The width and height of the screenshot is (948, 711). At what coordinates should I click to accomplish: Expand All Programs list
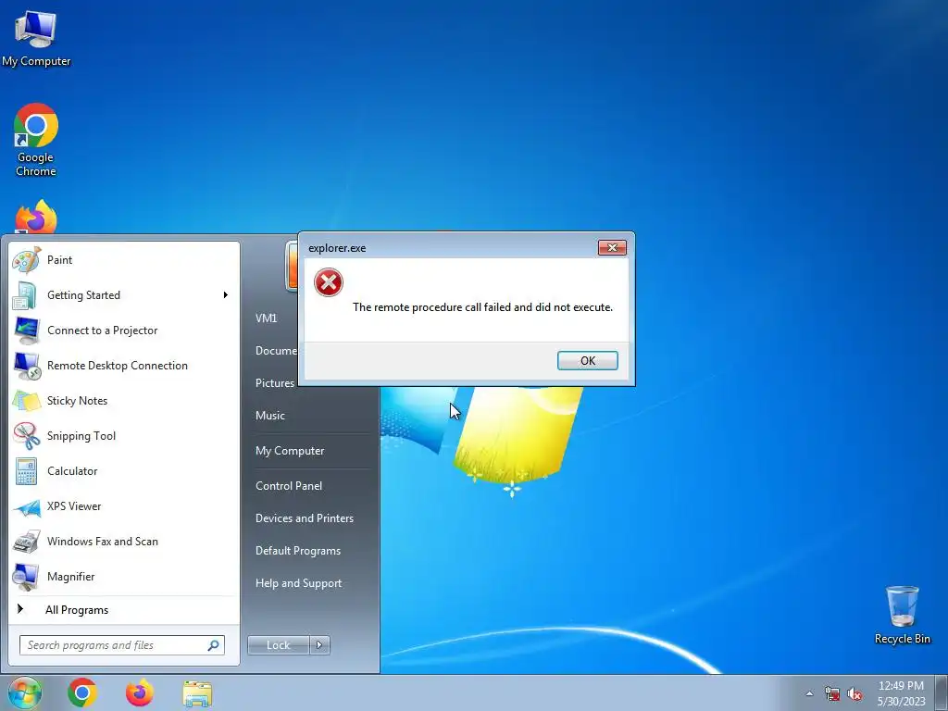point(124,610)
